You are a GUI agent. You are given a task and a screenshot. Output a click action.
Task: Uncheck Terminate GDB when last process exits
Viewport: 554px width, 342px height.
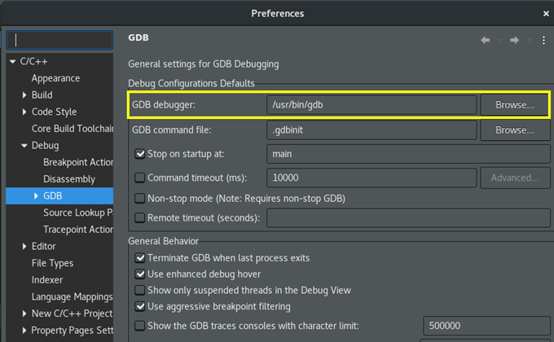[x=140, y=258]
